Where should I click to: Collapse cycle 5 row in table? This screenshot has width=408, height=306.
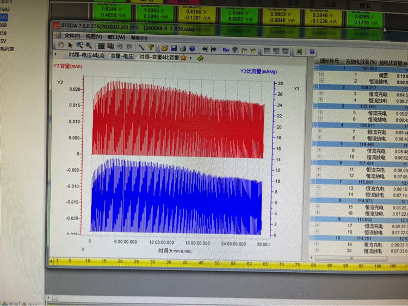[x=317, y=144]
